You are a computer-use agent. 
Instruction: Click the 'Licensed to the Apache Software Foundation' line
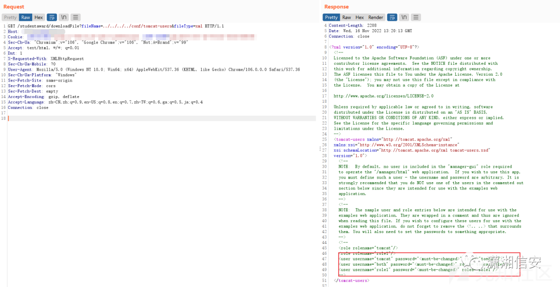(412, 58)
